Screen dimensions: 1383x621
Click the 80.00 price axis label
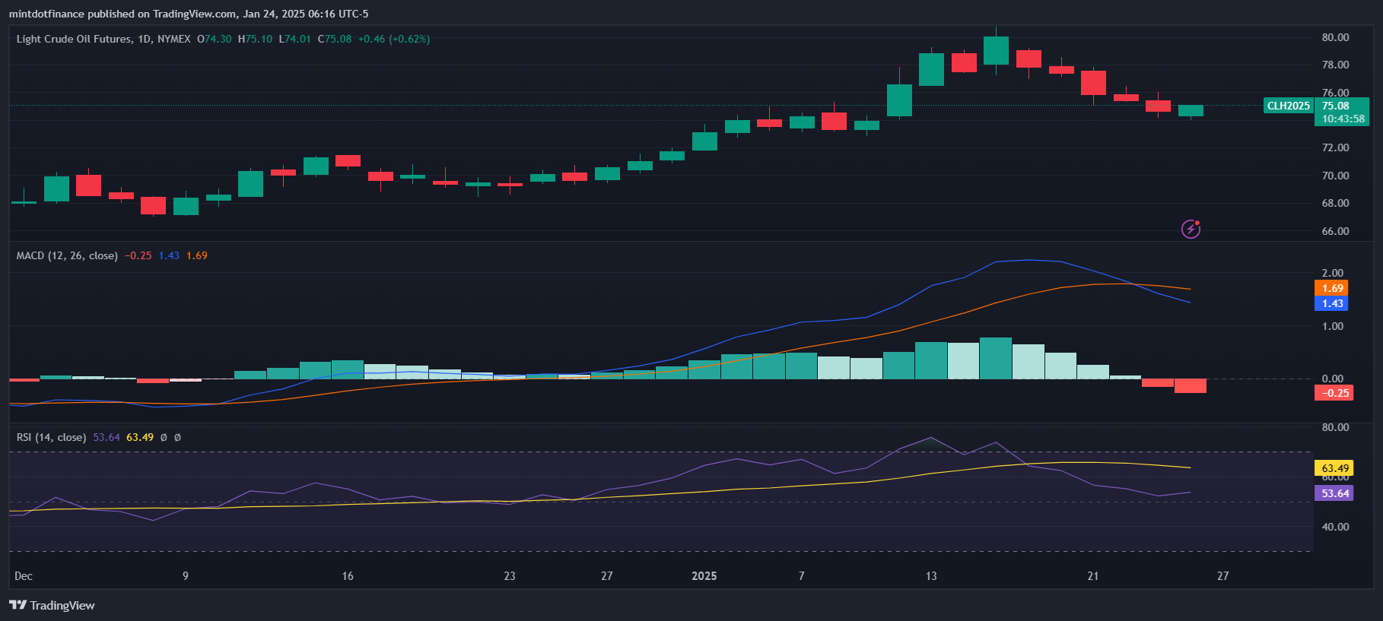point(1335,37)
